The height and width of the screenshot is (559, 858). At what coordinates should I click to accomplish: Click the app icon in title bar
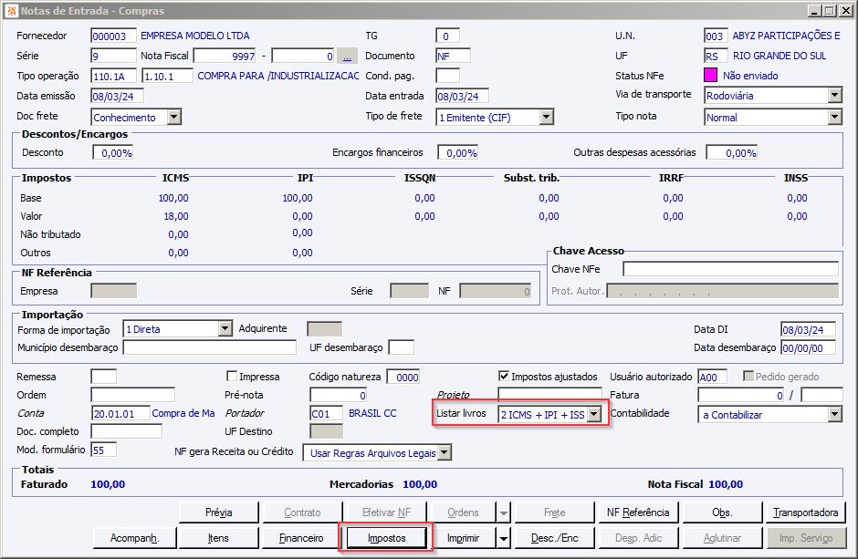(11, 10)
